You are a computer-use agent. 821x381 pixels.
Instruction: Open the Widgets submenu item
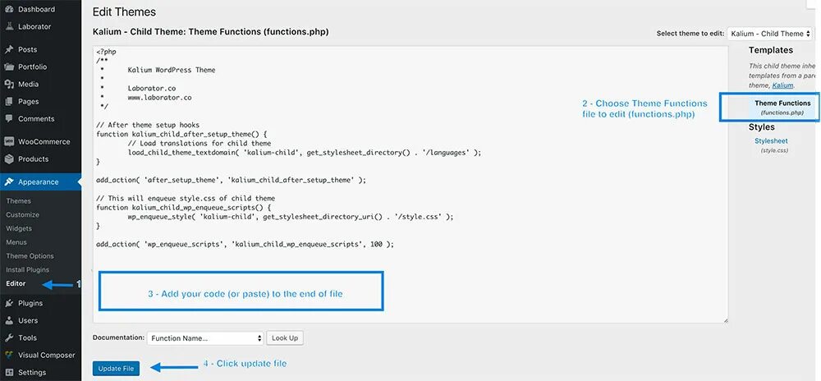(19, 229)
